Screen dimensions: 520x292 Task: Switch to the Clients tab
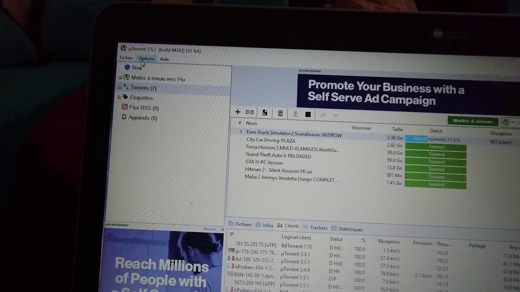(288, 226)
